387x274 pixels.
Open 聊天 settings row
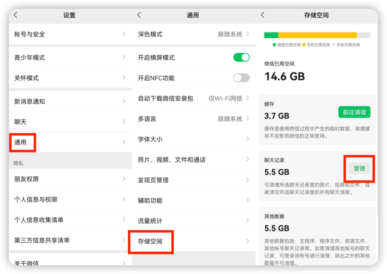70,122
